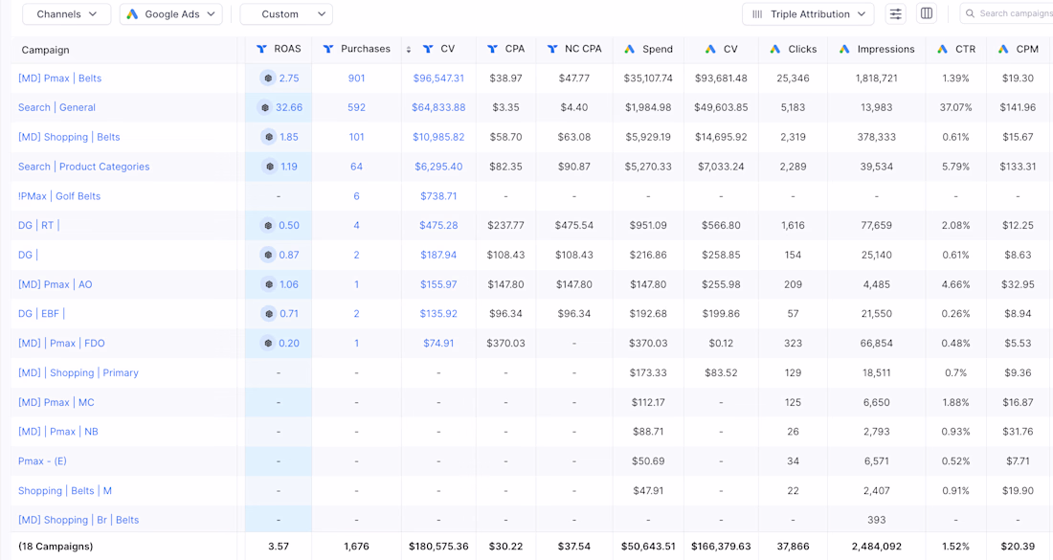Image resolution: width=1053 pixels, height=560 pixels.
Task: Open the Custom date range dropdown
Action: coord(285,14)
